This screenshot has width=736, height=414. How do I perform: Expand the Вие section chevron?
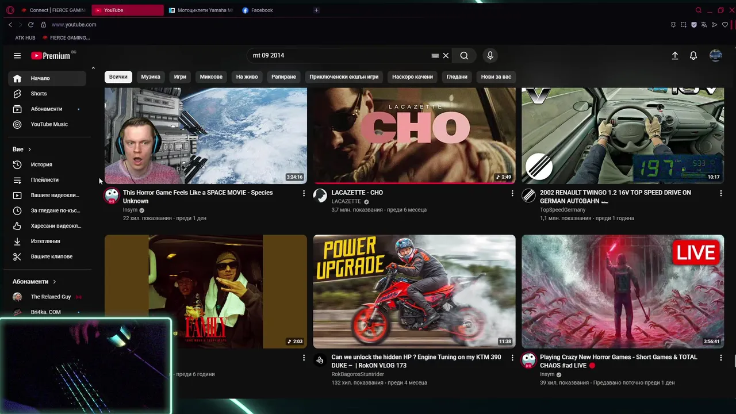[x=29, y=149]
